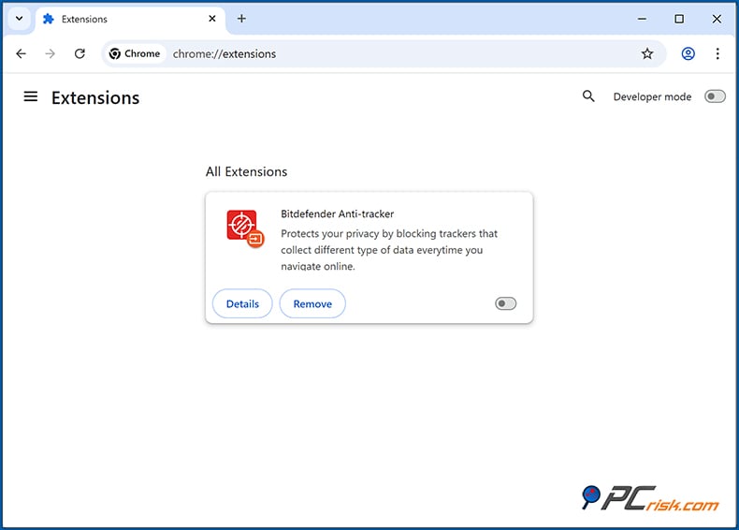
Task: Open a new tab with plus button
Action: [241, 19]
